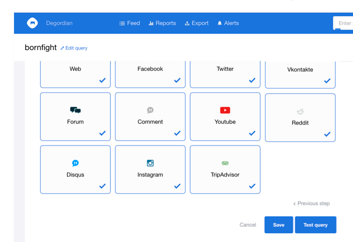Uncheck the Comment source checkmark
Screen dimensions: 353x242
pyautogui.click(x=177, y=133)
